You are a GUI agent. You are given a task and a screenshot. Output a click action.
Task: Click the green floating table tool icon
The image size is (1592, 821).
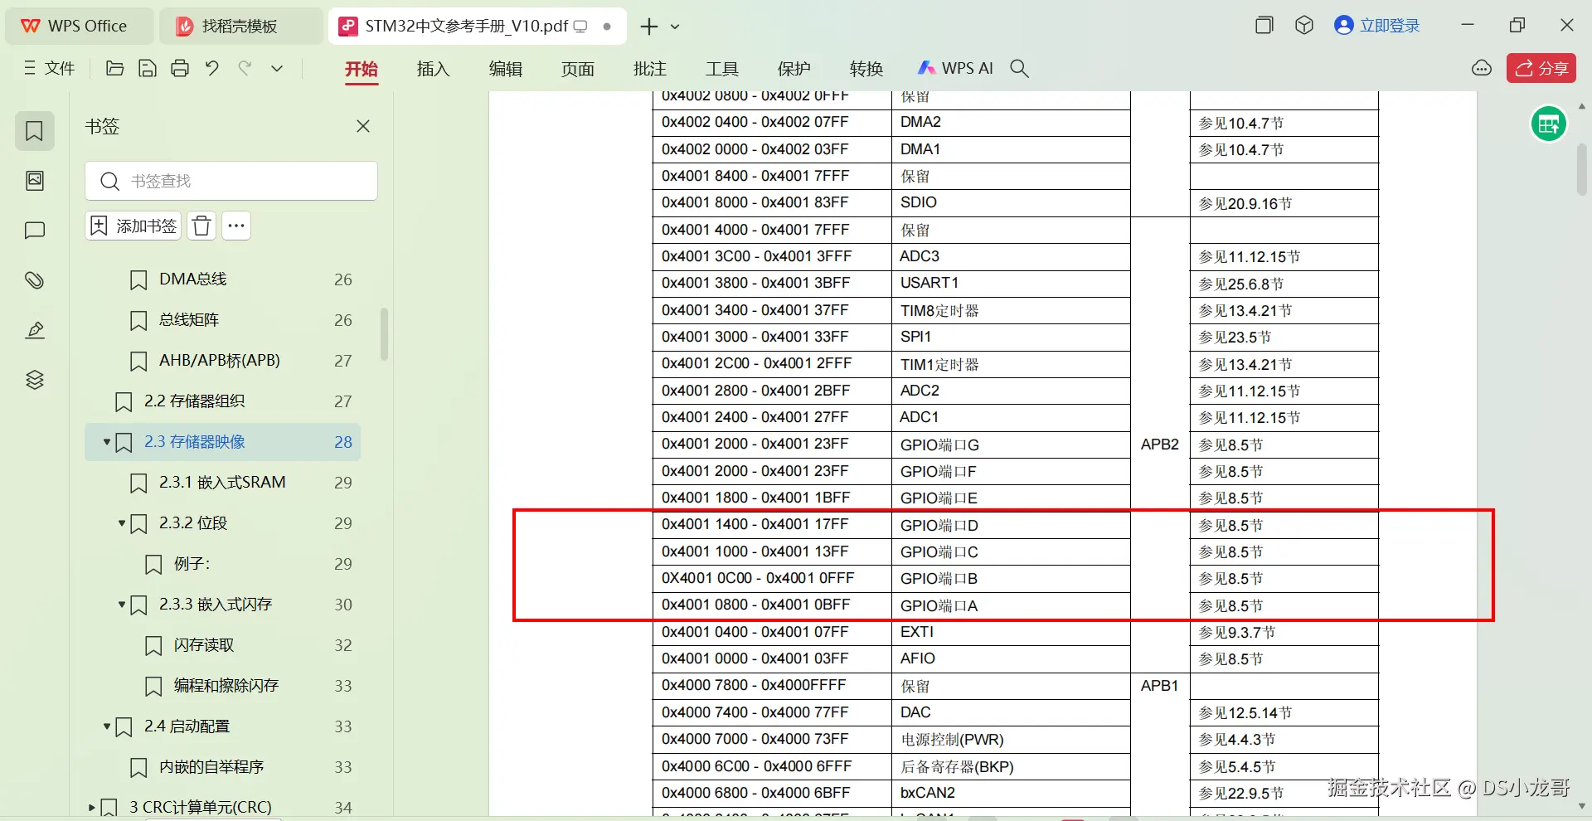1549,124
